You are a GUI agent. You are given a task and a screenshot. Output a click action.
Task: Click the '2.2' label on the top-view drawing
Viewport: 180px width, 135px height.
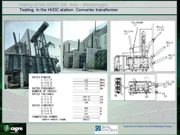click(x=173, y=82)
